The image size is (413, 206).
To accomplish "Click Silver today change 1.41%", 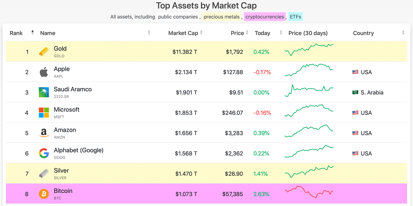I will point(261,174).
